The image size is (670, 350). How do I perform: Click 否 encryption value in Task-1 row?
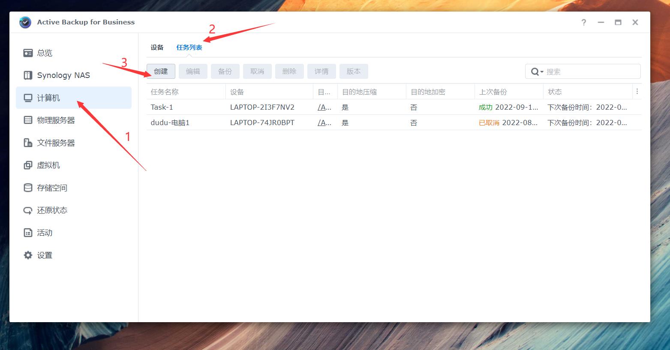tap(414, 107)
